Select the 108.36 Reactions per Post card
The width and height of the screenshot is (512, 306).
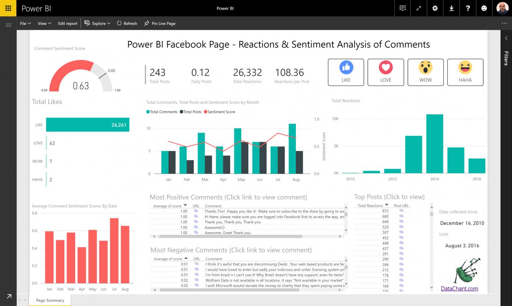coord(292,75)
